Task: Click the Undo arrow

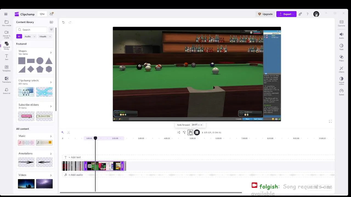Action: 63,22
